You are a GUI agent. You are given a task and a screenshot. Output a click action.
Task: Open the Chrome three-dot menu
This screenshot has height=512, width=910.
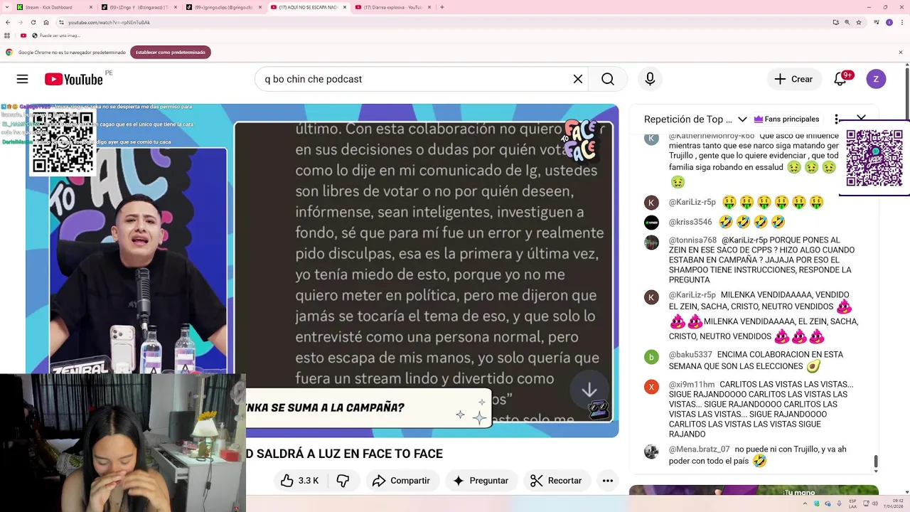(x=901, y=22)
